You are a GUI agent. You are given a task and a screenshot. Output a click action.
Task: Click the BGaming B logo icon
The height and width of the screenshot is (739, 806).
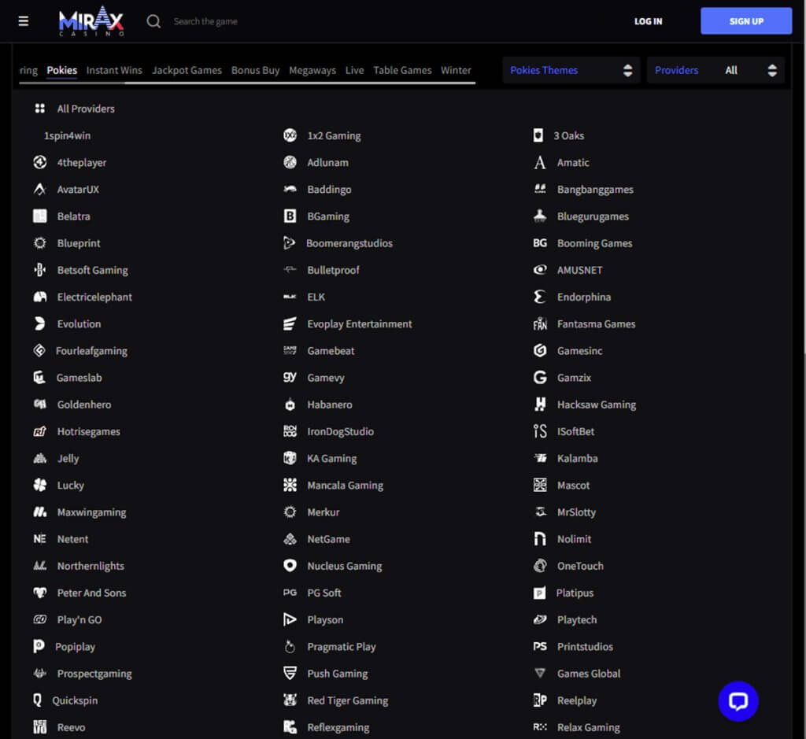tap(290, 216)
